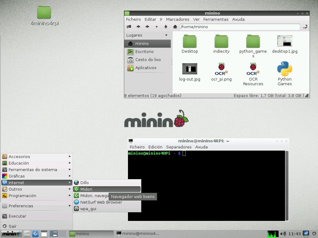
Task: Go to home folder via house icon
Action: point(175,27)
